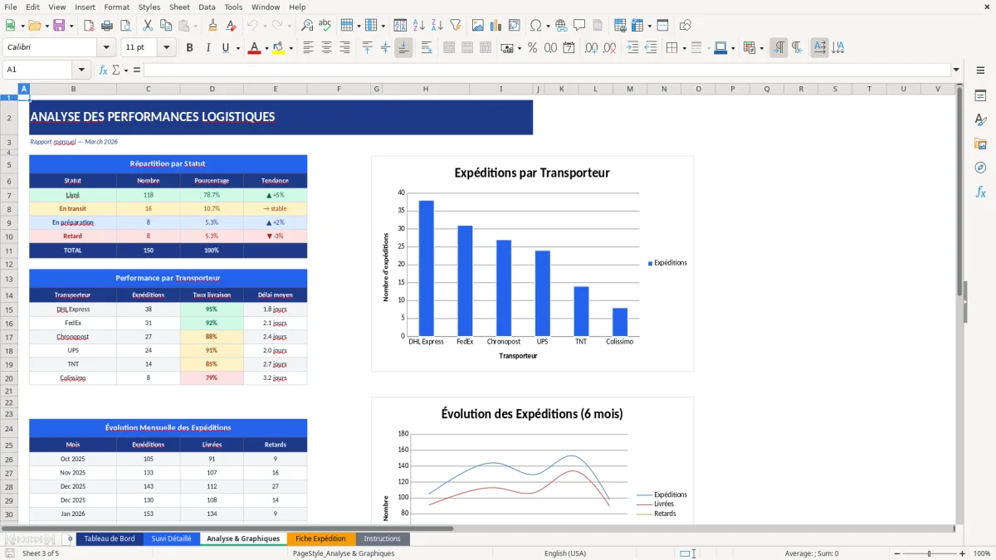Open Font Color dropdown arrow
The width and height of the screenshot is (996, 560).
click(x=266, y=48)
